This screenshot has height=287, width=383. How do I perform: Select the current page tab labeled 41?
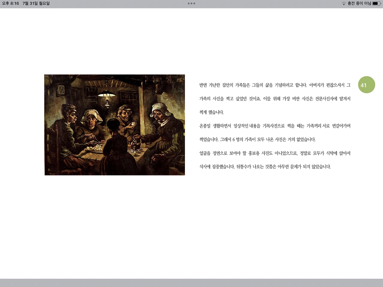pyautogui.click(x=367, y=85)
